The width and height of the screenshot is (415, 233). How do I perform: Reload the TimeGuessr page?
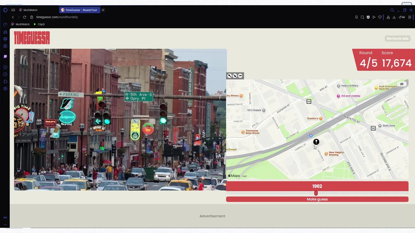click(x=24, y=17)
